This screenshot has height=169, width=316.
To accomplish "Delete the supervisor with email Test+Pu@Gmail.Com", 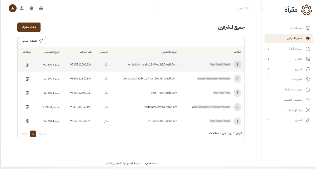I will tap(27, 93).
